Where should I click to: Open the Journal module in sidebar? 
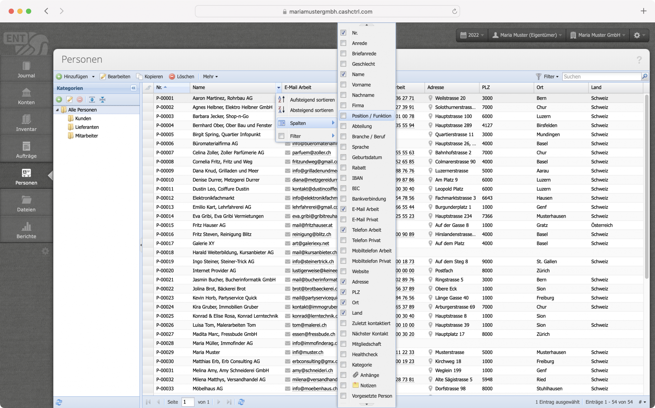(x=26, y=69)
